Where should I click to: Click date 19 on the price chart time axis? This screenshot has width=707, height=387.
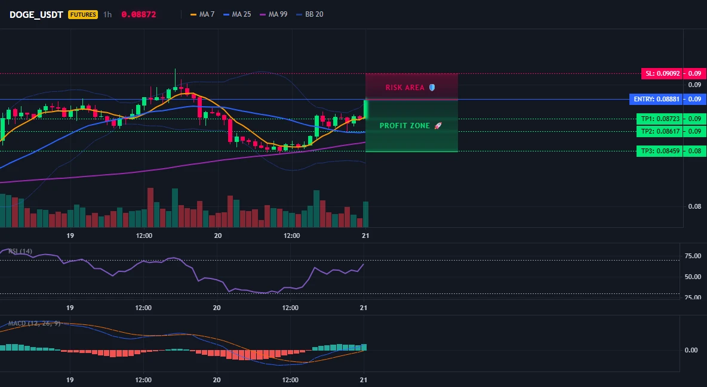[70, 236]
